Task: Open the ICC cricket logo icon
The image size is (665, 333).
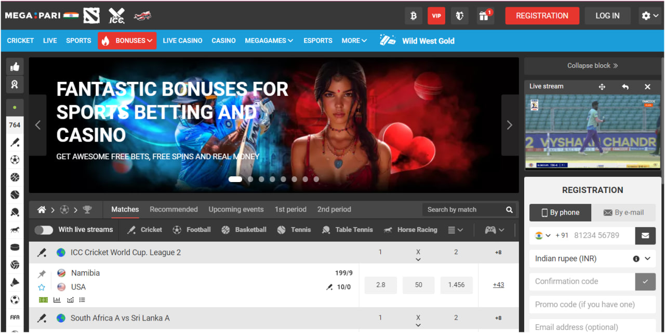Action: pos(116,16)
